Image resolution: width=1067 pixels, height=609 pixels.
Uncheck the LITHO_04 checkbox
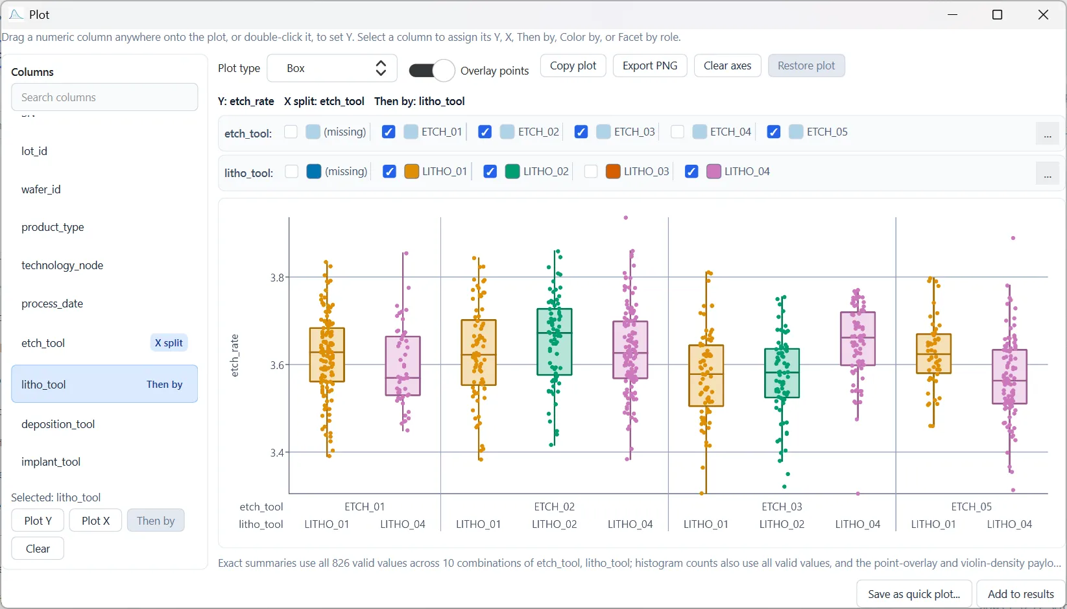pyautogui.click(x=691, y=171)
